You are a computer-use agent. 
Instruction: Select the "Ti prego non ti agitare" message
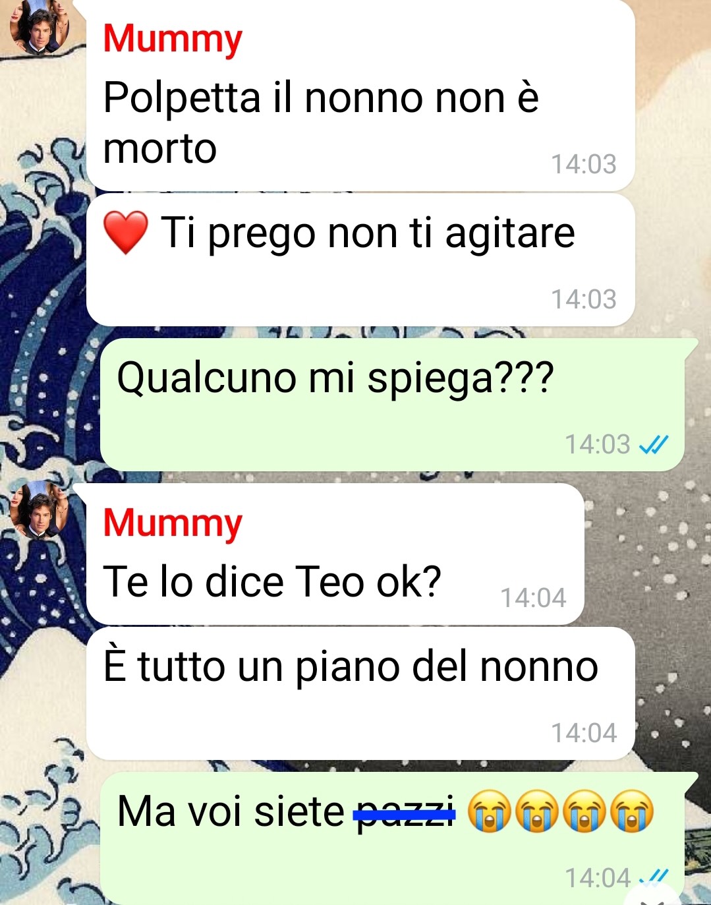coord(360,260)
